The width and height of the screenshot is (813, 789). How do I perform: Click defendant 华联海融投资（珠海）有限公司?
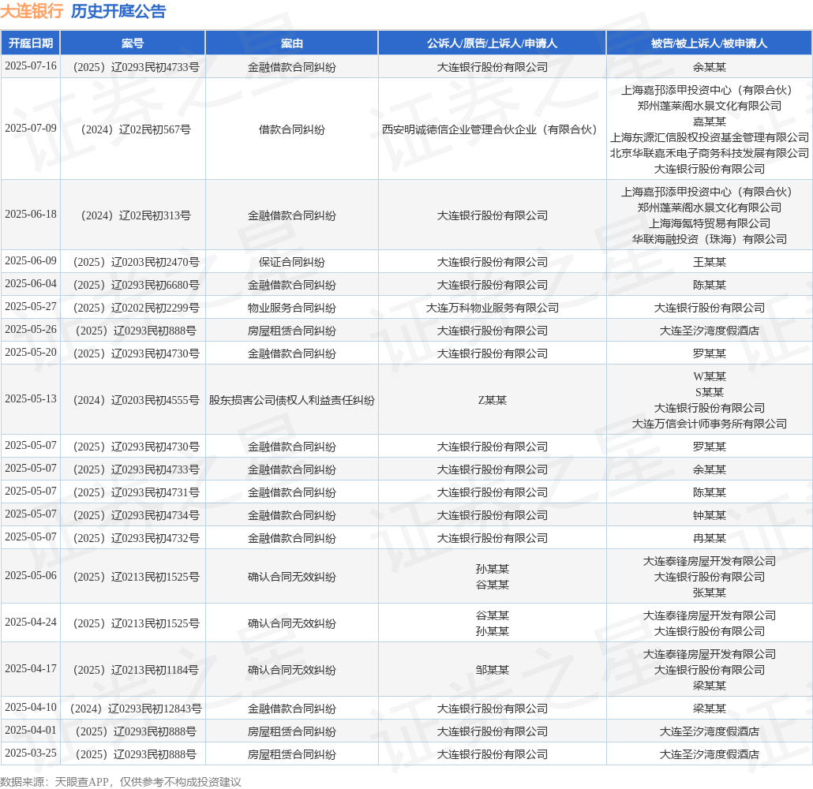(x=709, y=240)
